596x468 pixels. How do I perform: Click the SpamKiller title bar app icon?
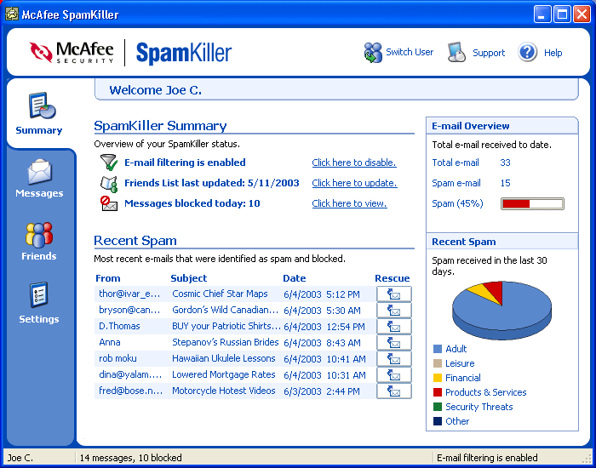(x=12, y=14)
